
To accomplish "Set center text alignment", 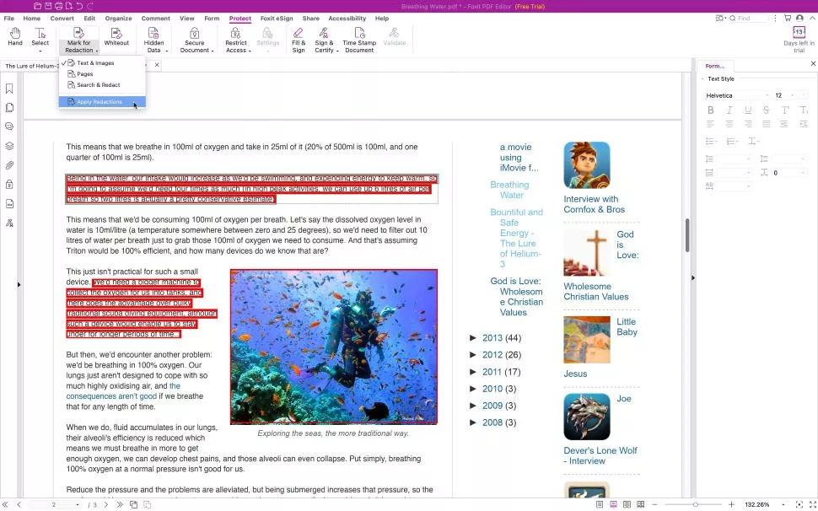I will coord(729,124).
